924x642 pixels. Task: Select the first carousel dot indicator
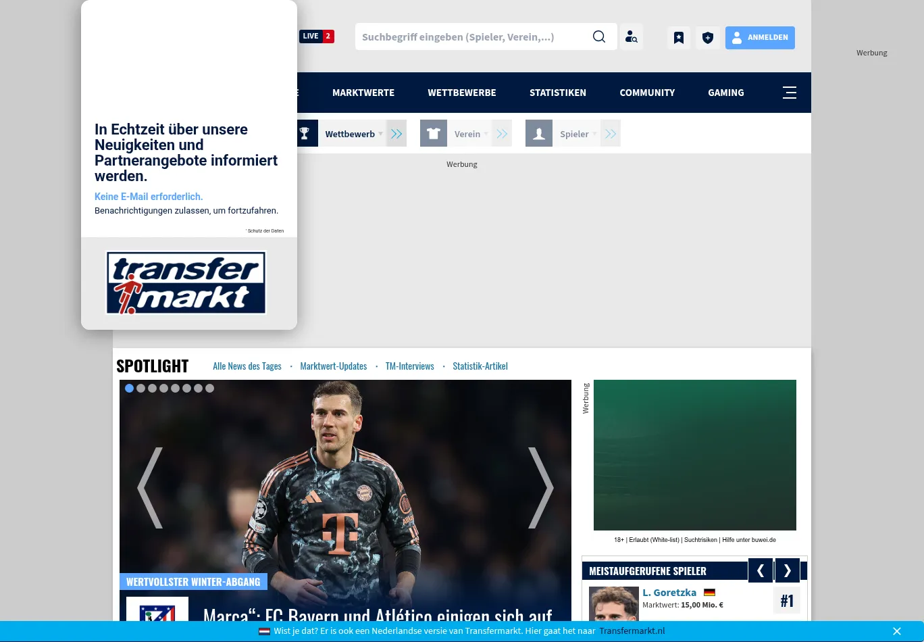[129, 388]
